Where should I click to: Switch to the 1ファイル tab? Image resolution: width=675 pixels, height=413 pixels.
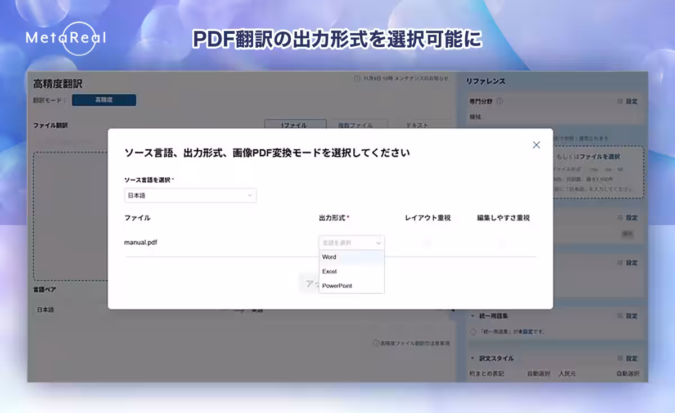point(295,125)
